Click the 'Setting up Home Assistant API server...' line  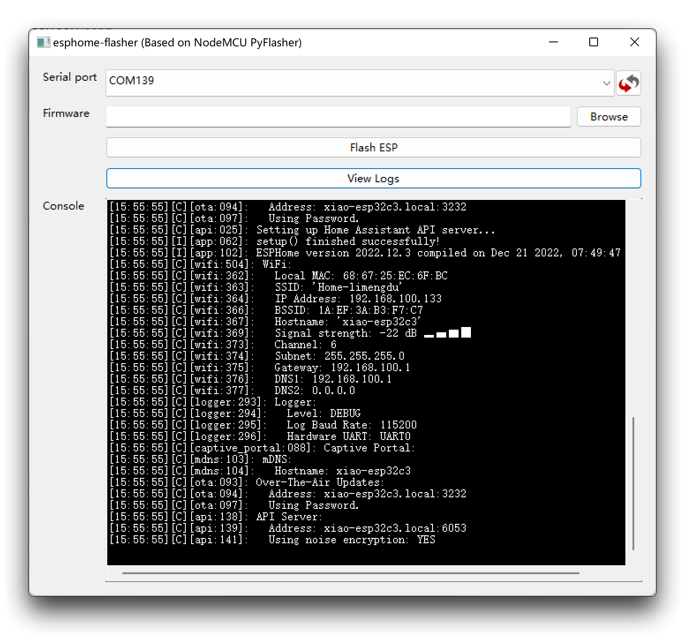[x=302, y=230]
